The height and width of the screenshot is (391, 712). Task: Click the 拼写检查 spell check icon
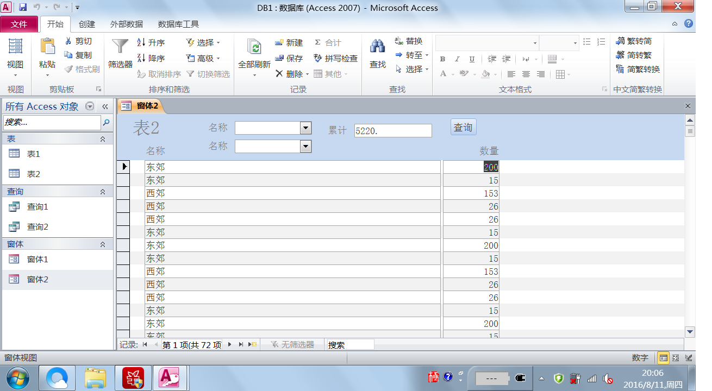318,58
